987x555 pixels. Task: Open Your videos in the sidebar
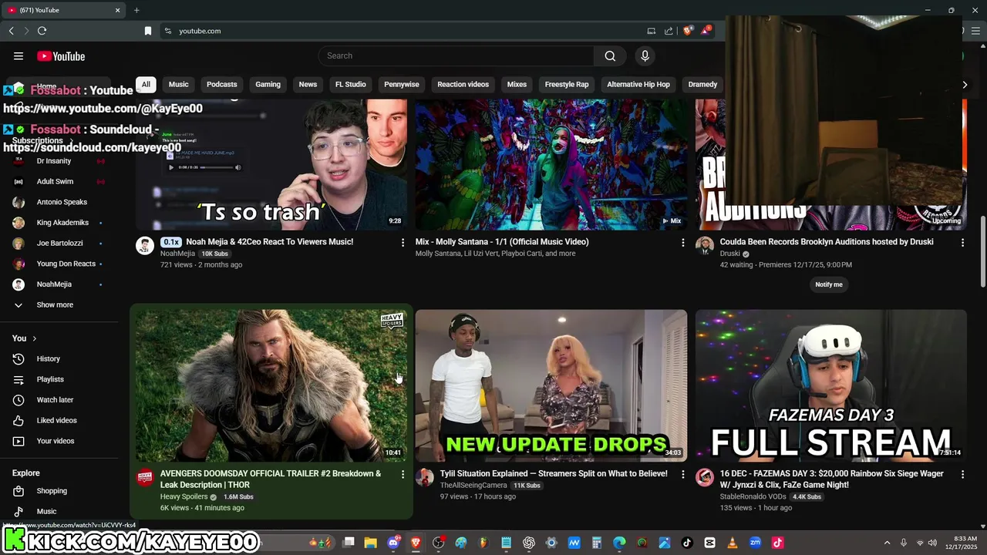[x=54, y=441]
